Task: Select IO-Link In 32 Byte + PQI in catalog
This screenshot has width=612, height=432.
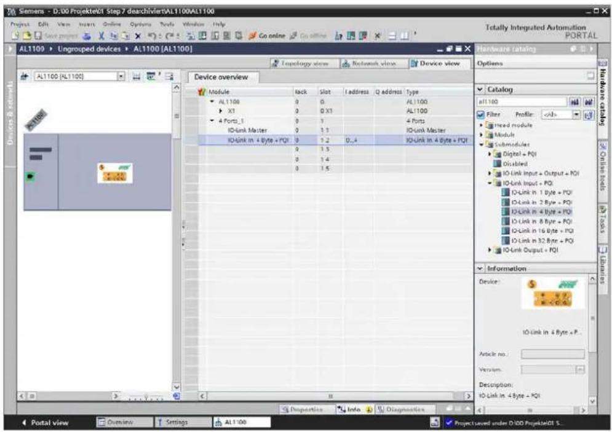Action: click(538, 241)
